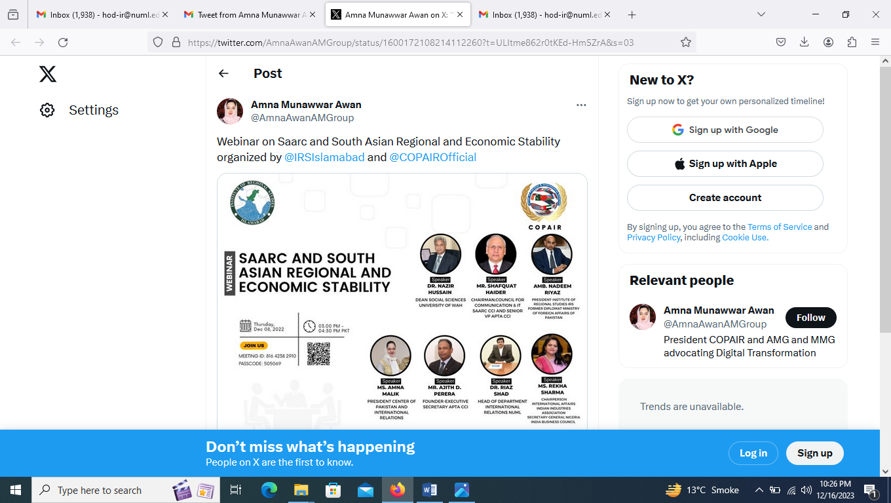
Task: Click avatar in Relevant people
Action: [643, 317]
